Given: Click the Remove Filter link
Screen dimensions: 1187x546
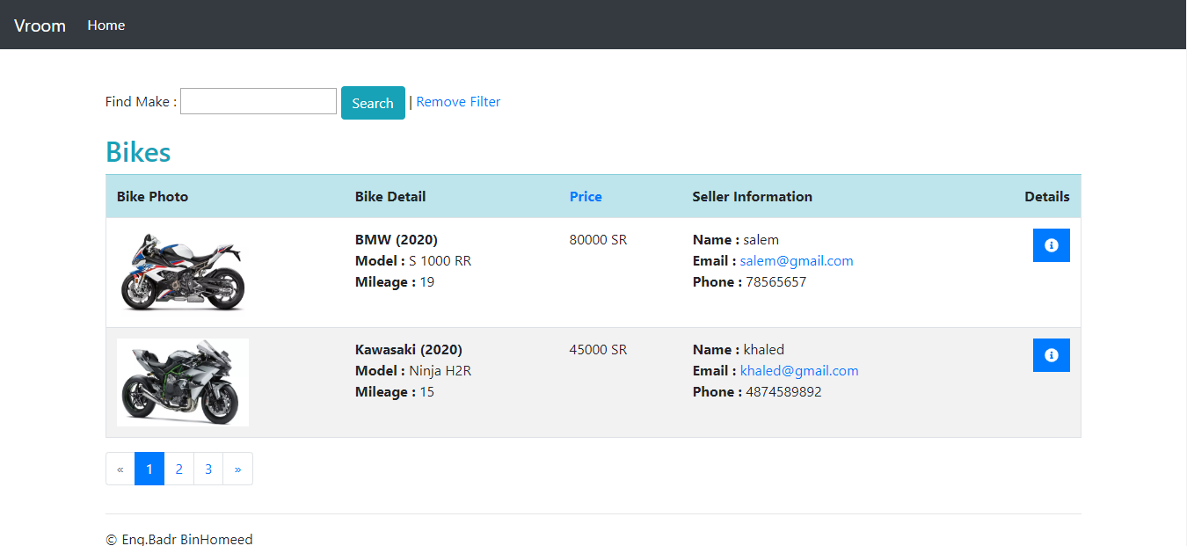Looking at the screenshot, I should coord(458,101).
